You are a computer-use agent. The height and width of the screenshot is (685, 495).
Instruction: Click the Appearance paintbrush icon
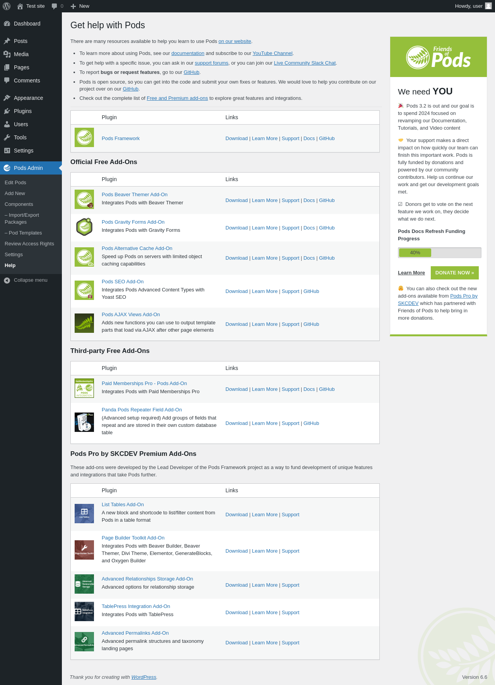click(7, 98)
